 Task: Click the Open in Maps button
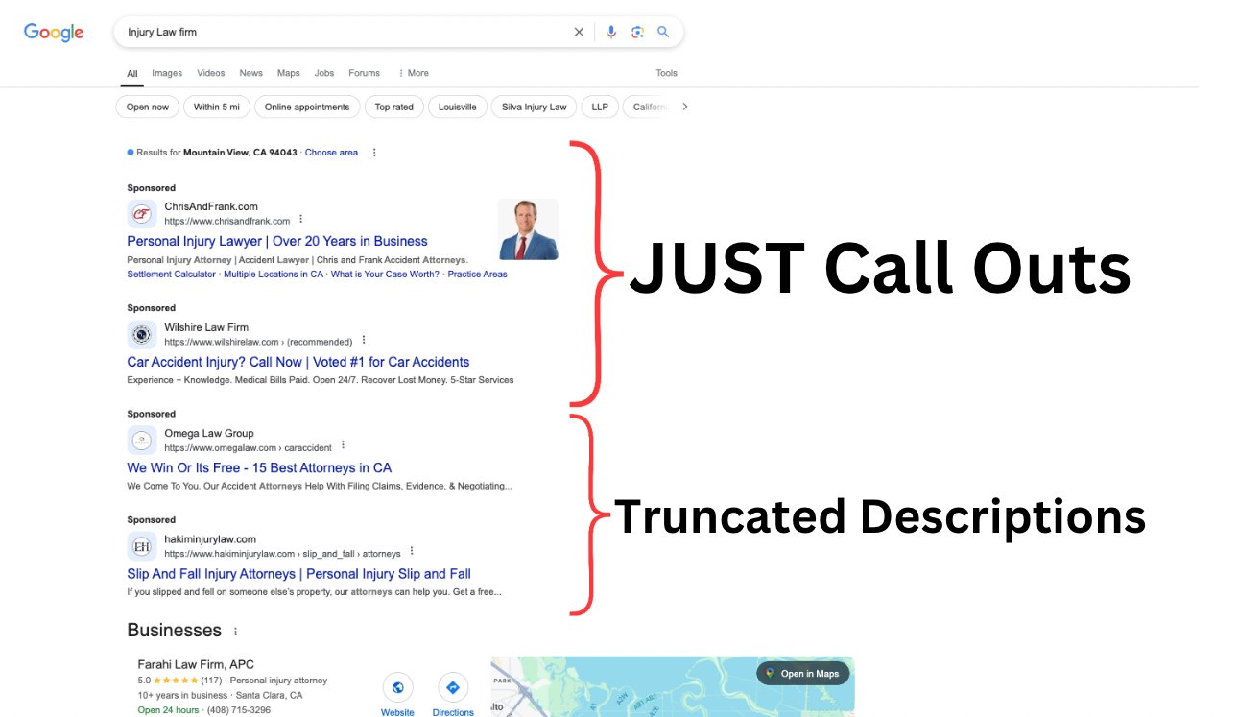pos(802,673)
